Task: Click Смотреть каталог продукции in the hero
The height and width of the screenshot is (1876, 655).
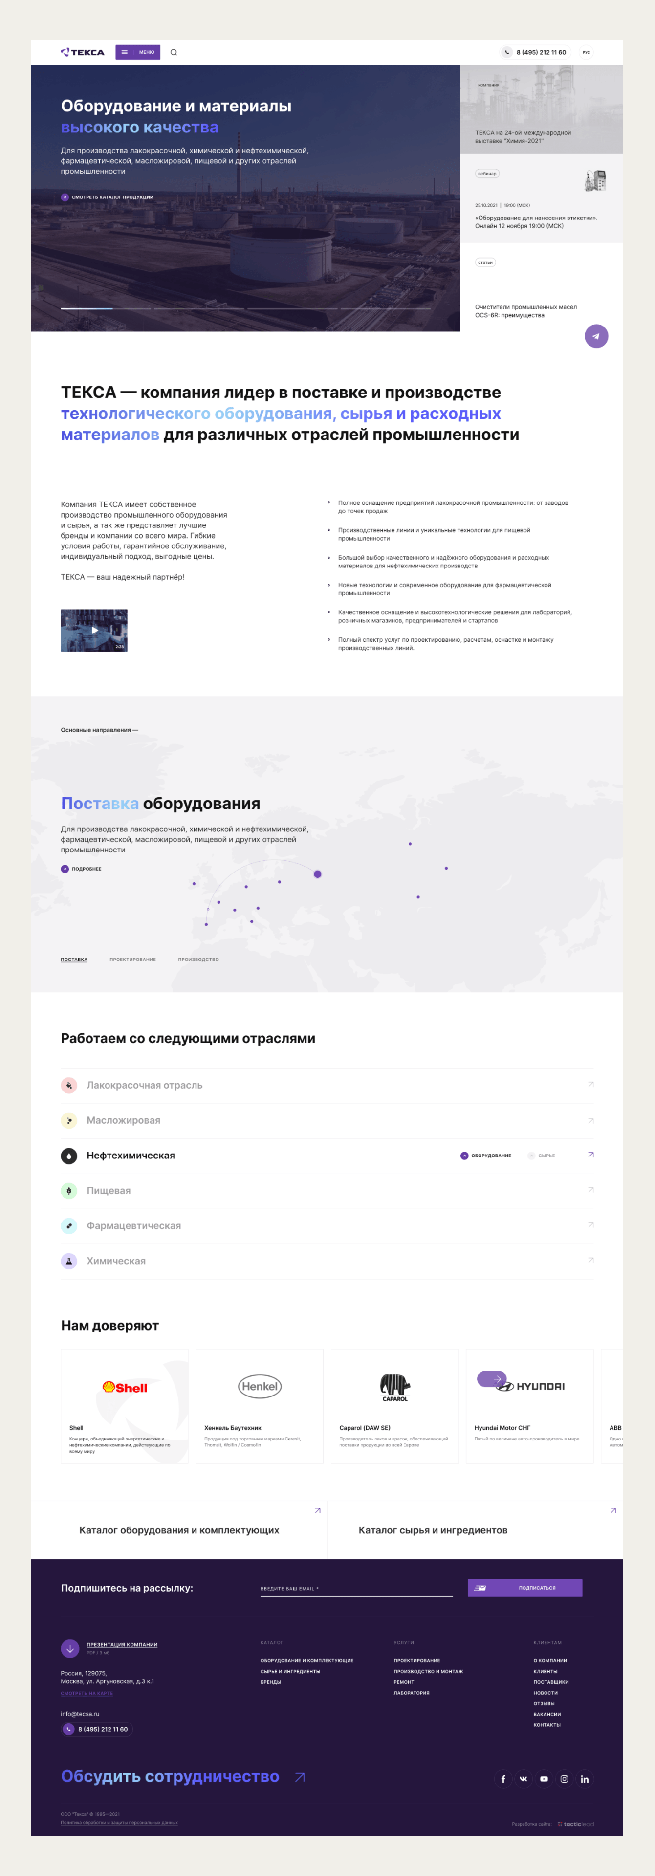Action: click(107, 197)
